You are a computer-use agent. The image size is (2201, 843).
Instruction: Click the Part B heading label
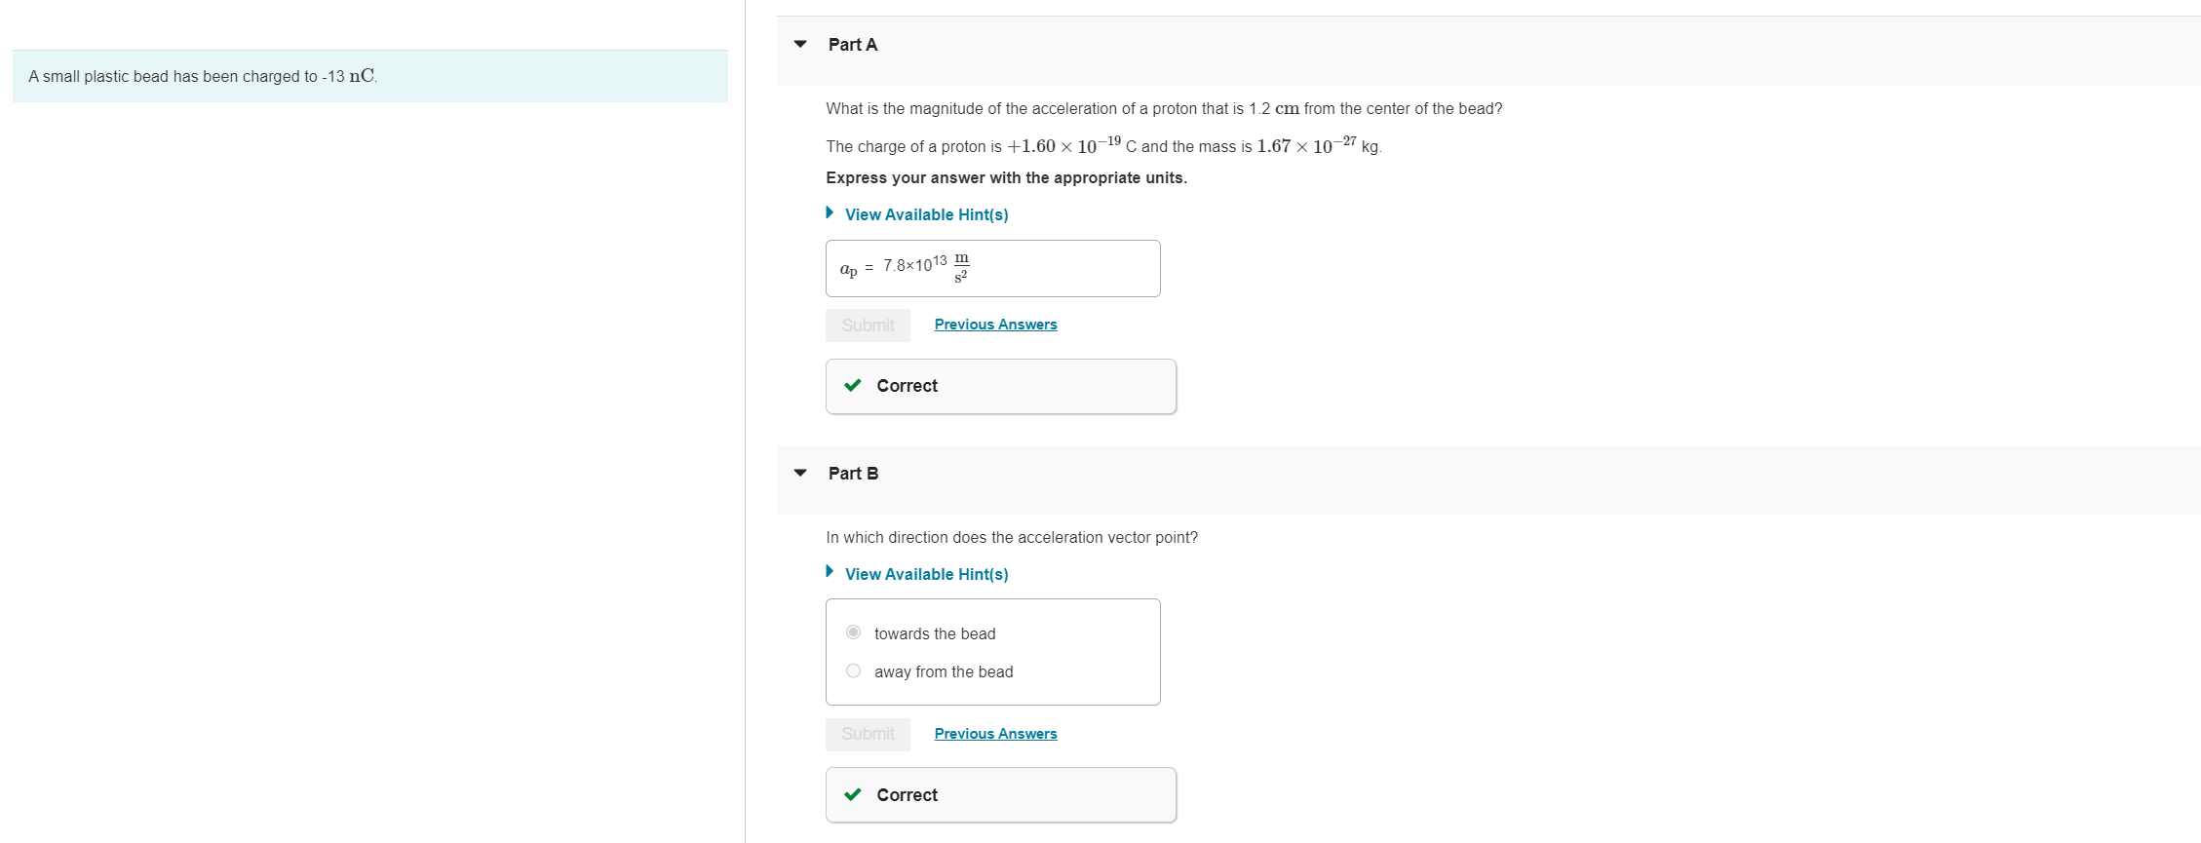852,473
